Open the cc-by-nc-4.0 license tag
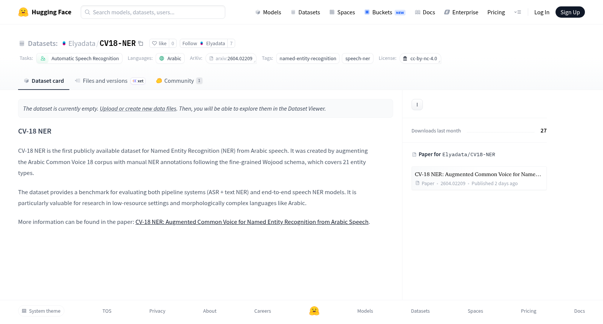The width and height of the screenshot is (603, 324). click(420, 58)
